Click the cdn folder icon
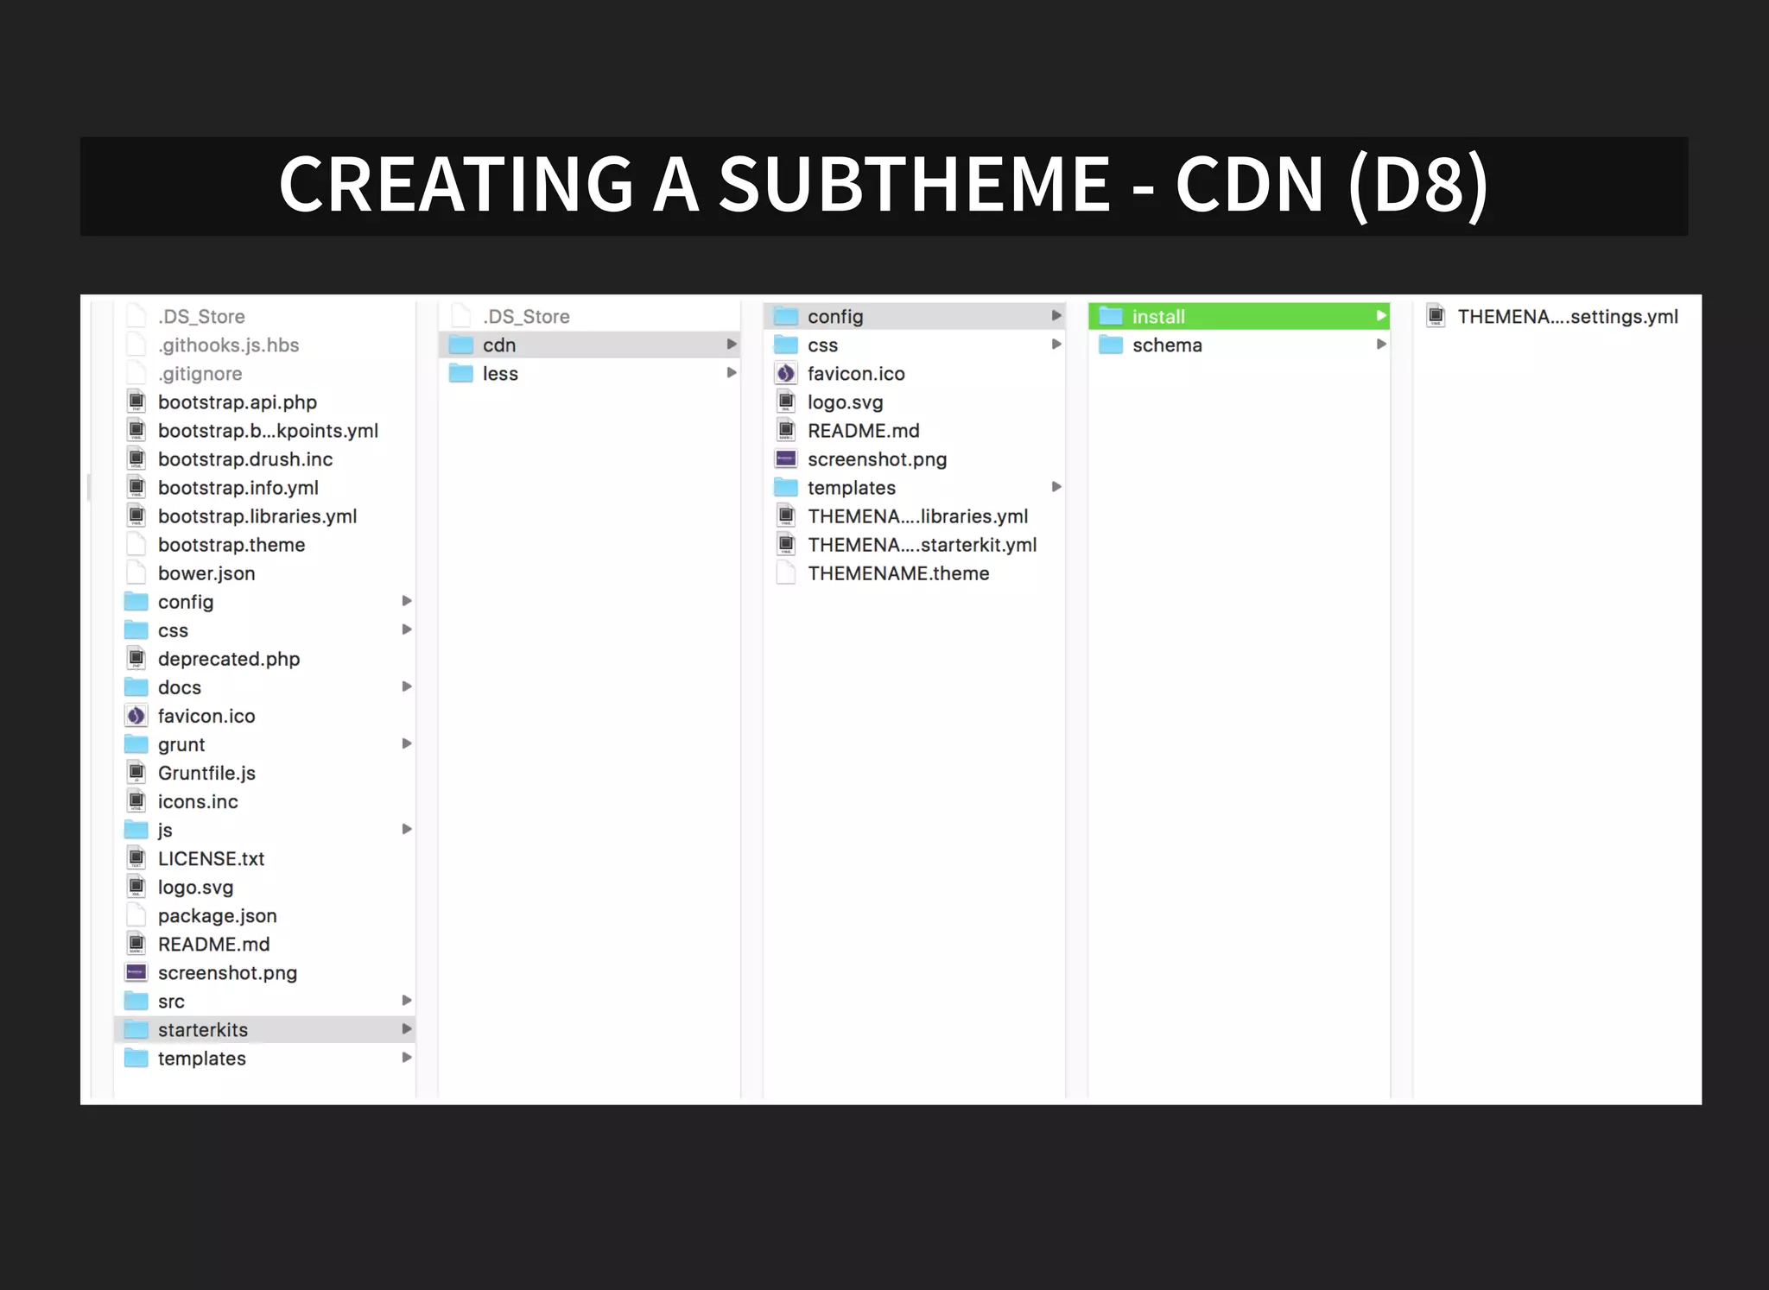Viewport: 1769px width, 1290px height. click(x=461, y=345)
